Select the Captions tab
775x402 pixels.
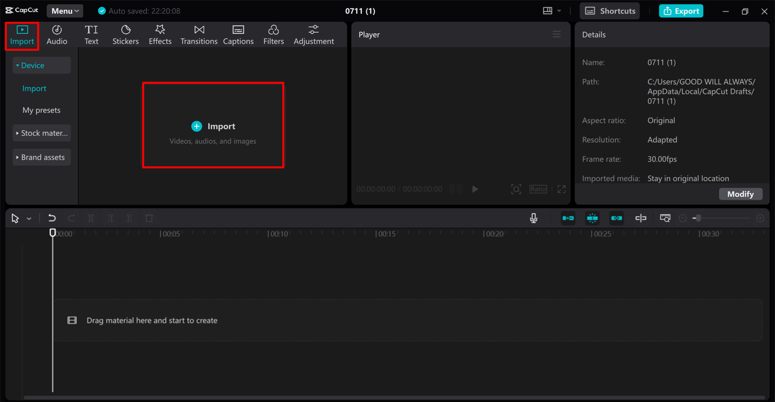tap(238, 35)
